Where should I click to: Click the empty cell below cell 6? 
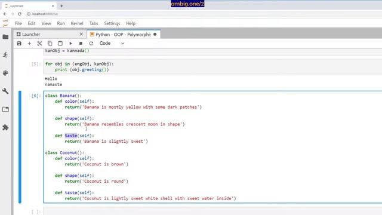212,211
